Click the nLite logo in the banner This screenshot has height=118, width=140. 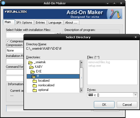(x=115, y=14)
